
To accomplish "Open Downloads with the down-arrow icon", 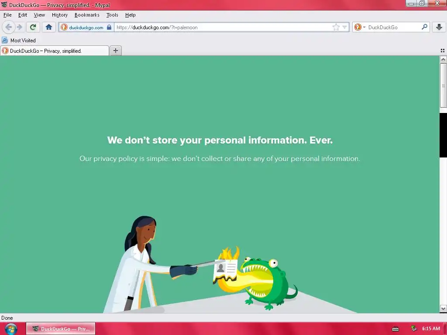I will [x=439, y=27].
